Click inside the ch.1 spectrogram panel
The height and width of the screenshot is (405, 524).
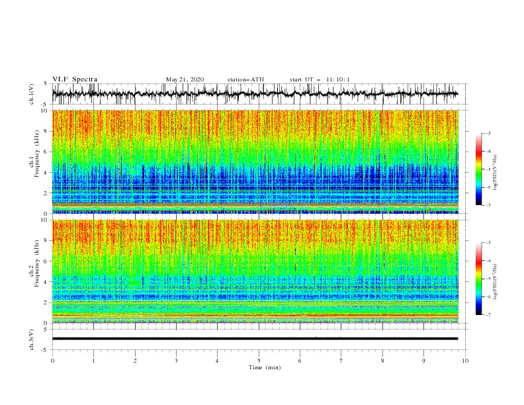pyautogui.click(x=255, y=161)
